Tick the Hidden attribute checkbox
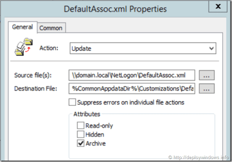 tap(80, 135)
